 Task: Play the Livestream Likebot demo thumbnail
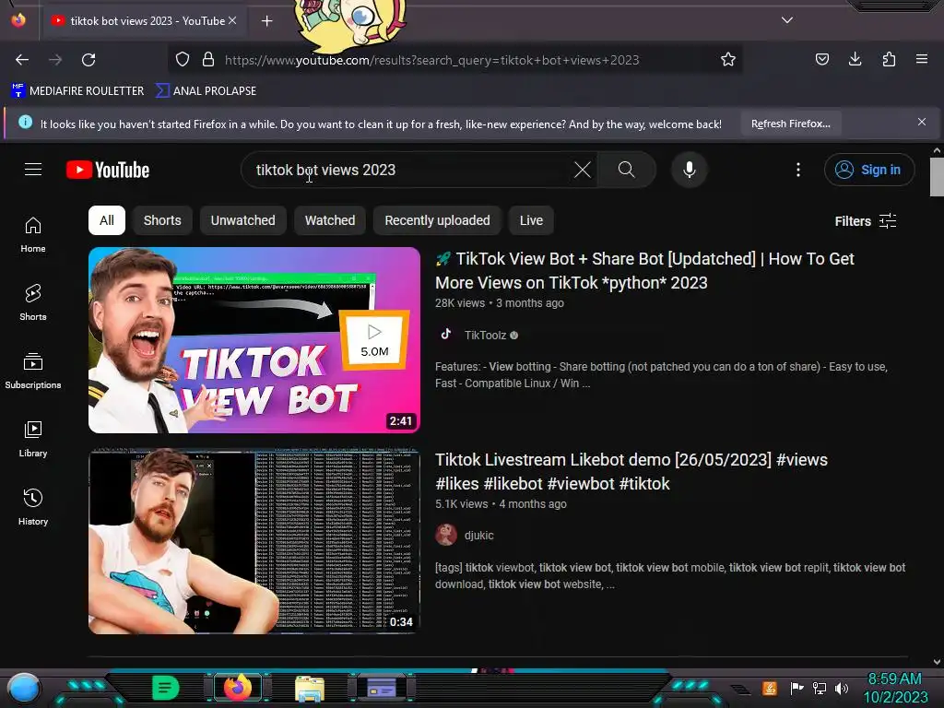point(254,541)
